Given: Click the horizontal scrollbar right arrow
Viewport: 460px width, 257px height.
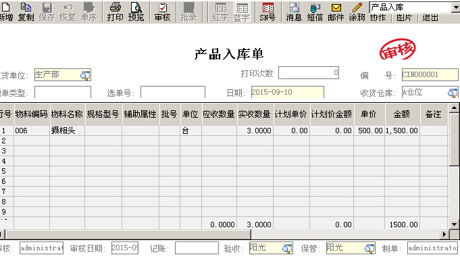Looking at the screenshot, I should 444,234.
